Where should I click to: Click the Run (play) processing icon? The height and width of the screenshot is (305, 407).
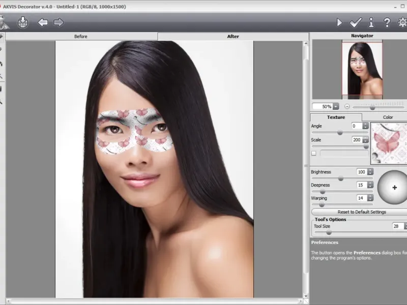tap(339, 22)
